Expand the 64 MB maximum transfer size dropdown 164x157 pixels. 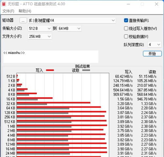(x=70, y=29)
